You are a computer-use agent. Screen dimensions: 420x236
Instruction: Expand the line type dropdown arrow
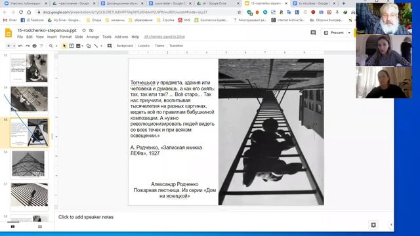(x=101, y=46)
